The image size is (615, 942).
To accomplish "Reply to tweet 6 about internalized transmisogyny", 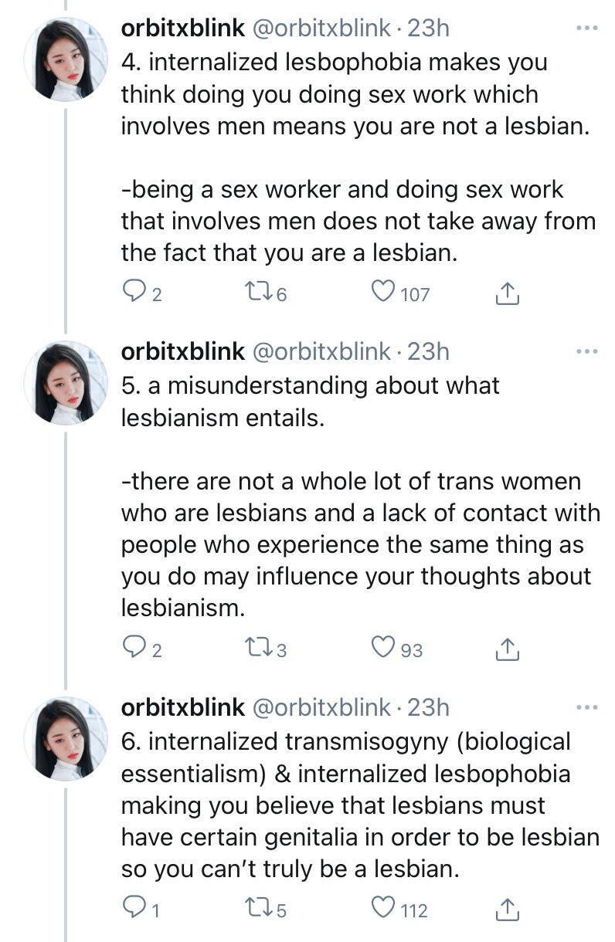I will 134,910.
